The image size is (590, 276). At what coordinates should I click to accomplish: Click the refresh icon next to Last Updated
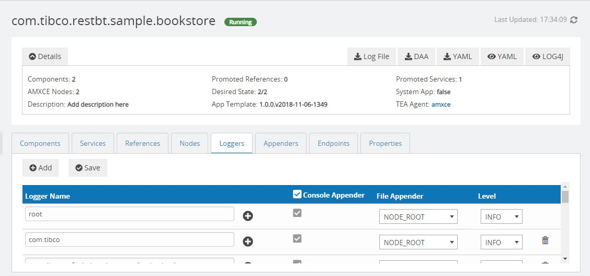574,20
